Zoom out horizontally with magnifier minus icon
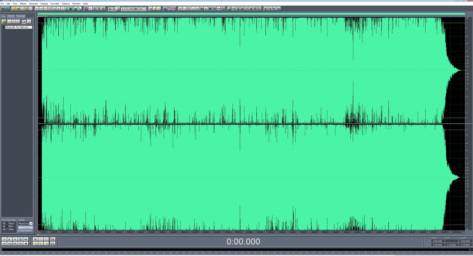473x256 pixels. coord(41,239)
